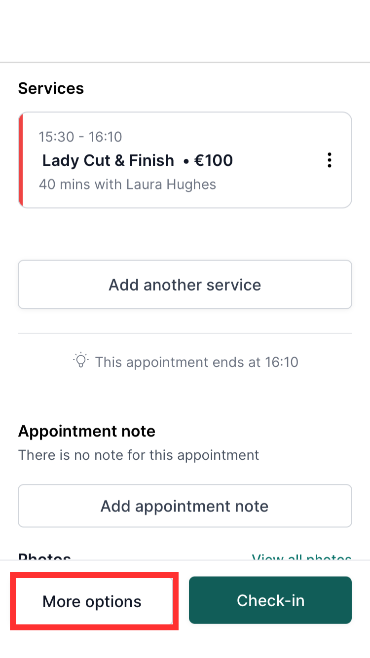Tap the €100 price on the service
370x658 pixels.
pyautogui.click(x=214, y=160)
